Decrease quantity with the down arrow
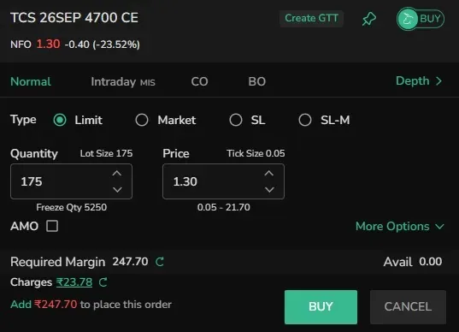This screenshot has height=332, width=459. coord(117,190)
